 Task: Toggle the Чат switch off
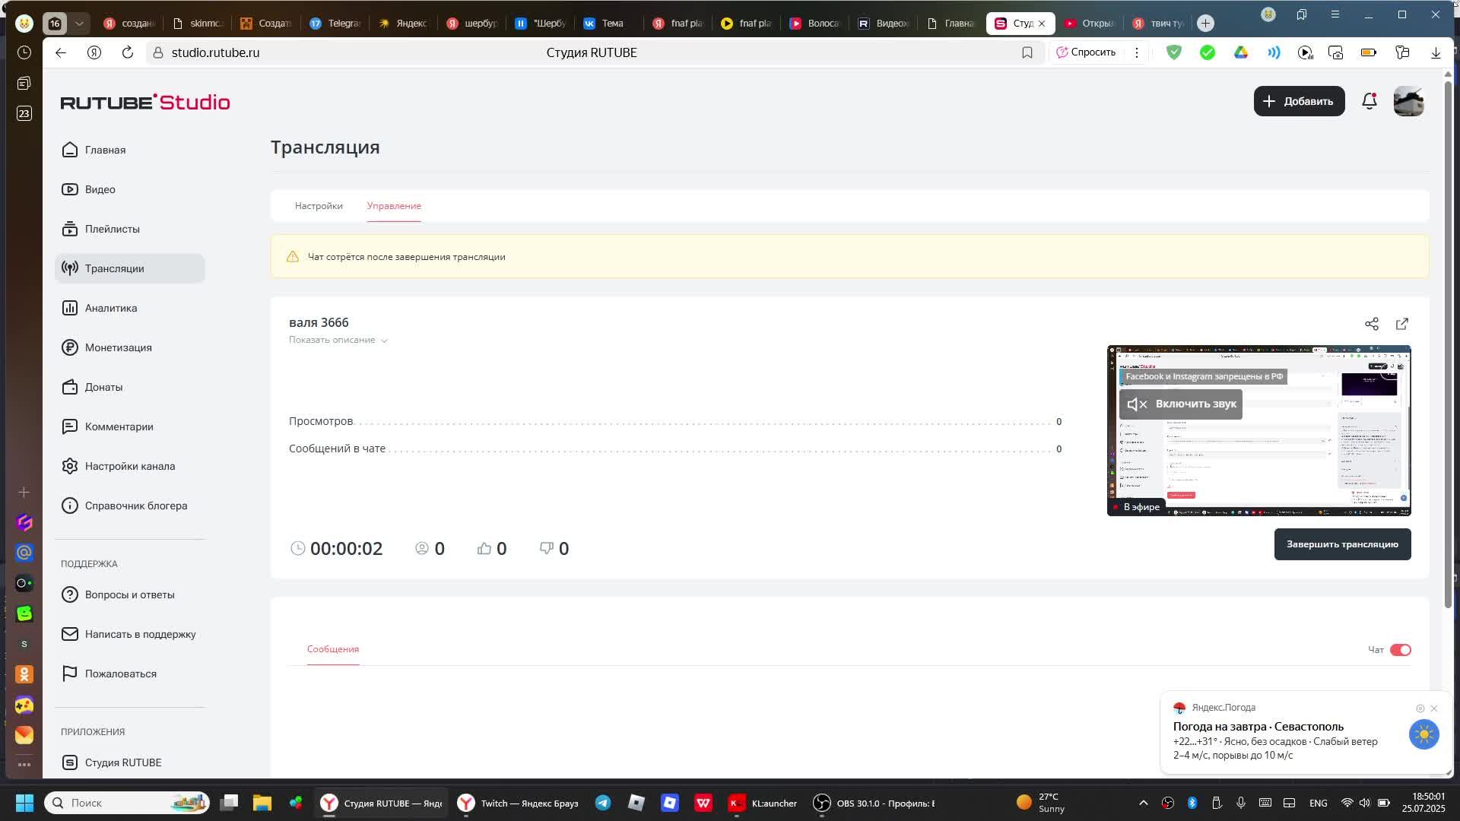1400,650
